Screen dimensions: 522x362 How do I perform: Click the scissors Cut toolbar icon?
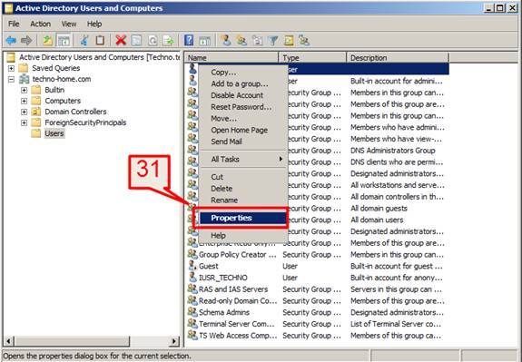pyautogui.click(x=84, y=41)
